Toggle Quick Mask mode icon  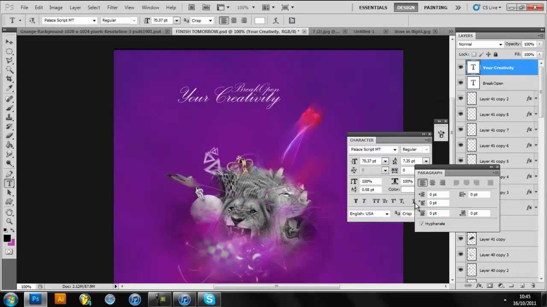9,252
